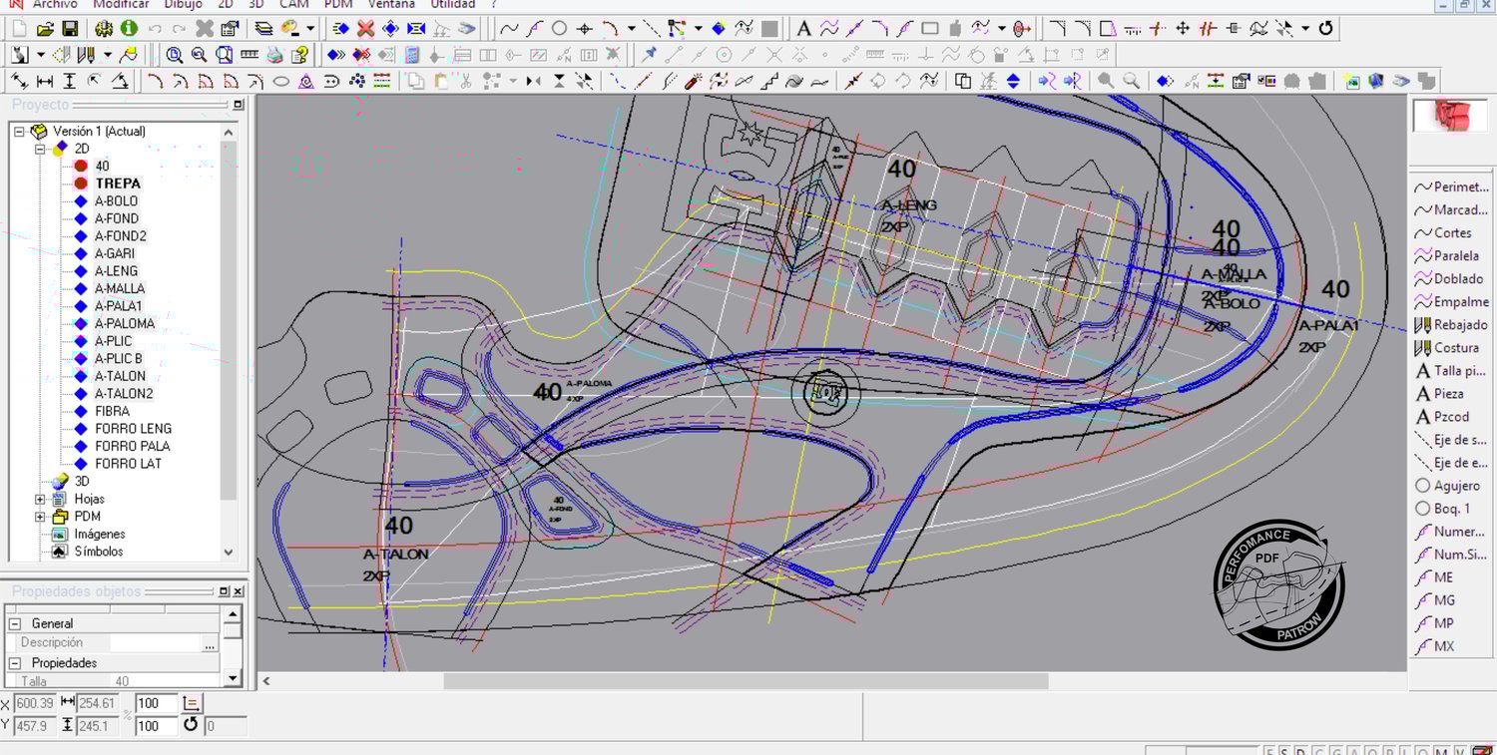The height and width of the screenshot is (755, 1497).
Task: Toggle the red marker beside TREPA
Action: pyautogui.click(x=81, y=184)
